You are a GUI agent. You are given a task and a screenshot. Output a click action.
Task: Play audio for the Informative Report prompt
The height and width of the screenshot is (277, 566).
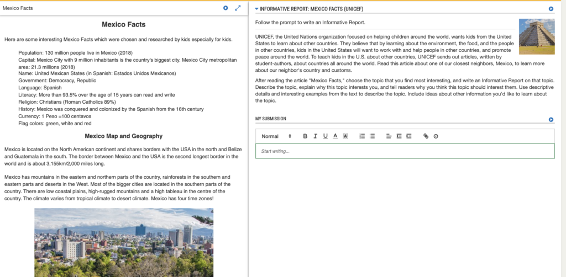(x=551, y=9)
